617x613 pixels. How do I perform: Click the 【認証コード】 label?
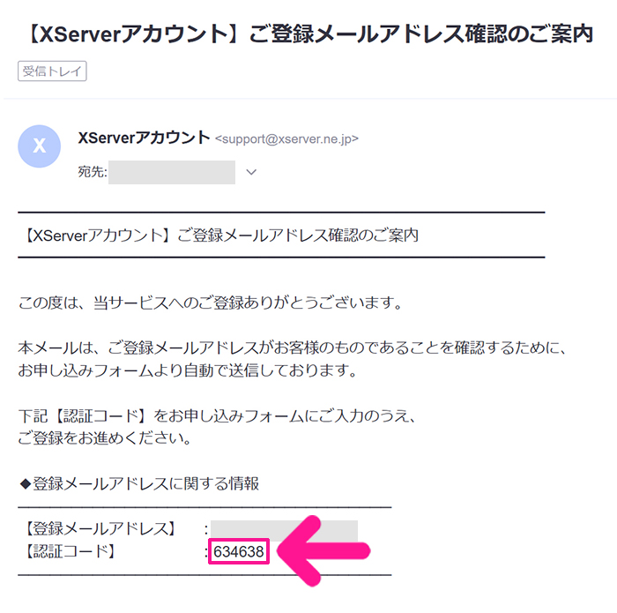[70, 551]
